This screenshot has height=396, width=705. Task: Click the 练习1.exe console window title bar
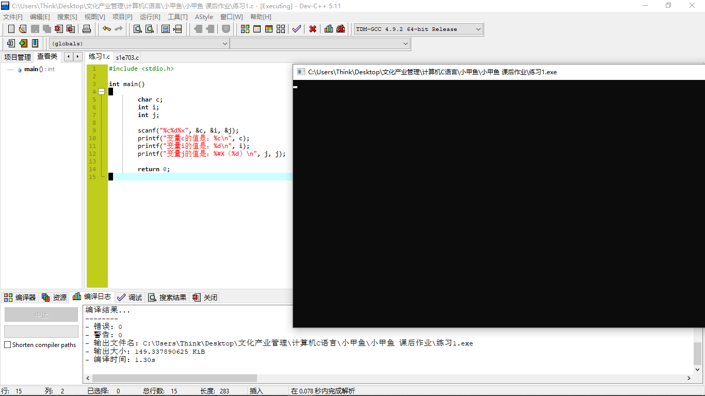[x=499, y=72]
